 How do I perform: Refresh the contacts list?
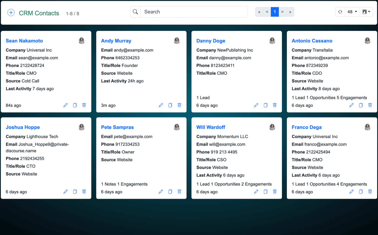[x=340, y=12]
